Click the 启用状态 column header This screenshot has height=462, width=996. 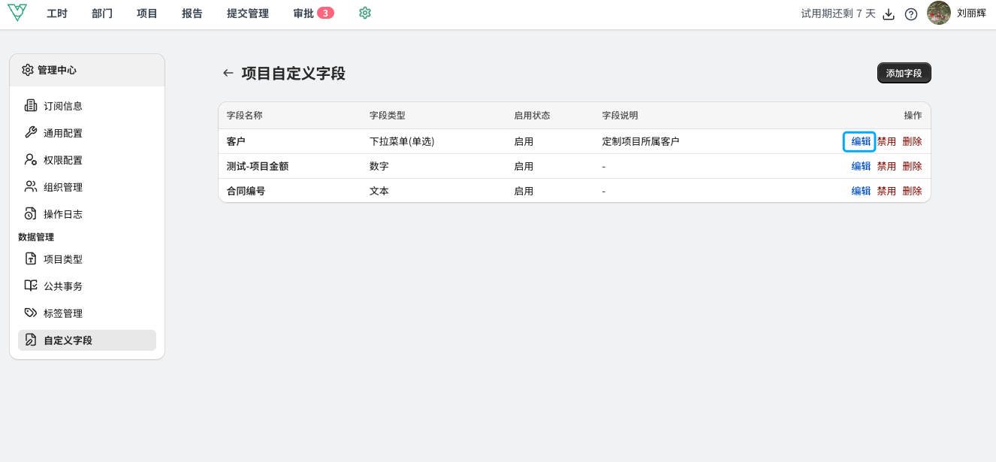pyautogui.click(x=532, y=116)
